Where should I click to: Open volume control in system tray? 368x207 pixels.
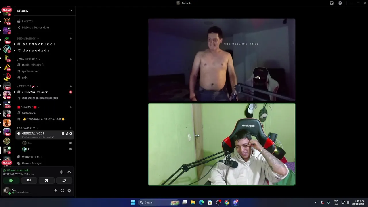coord(348,202)
